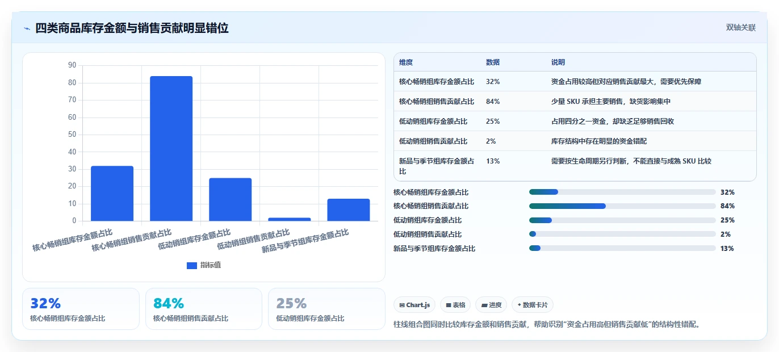Select the 进度 chip

(x=491, y=305)
